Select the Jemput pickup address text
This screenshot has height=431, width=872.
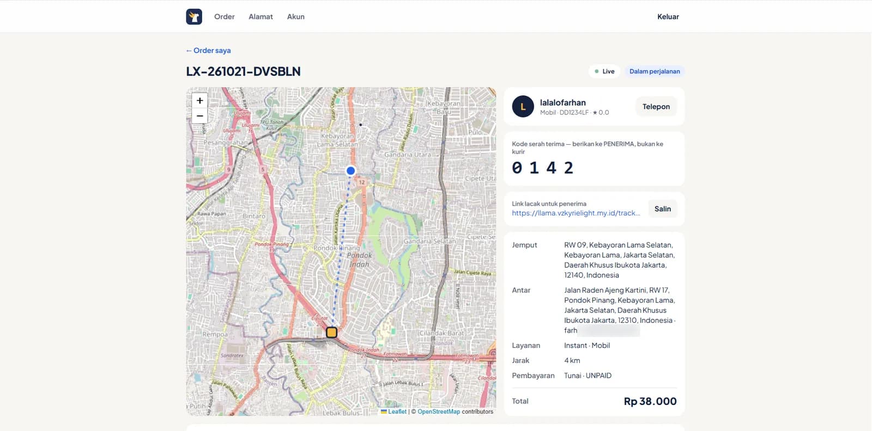(619, 260)
